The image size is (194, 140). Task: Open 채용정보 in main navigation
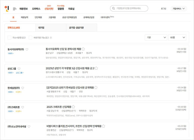[x=23, y=9]
